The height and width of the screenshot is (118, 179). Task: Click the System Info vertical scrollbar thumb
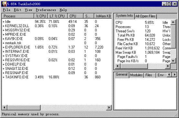coord(173,37)
